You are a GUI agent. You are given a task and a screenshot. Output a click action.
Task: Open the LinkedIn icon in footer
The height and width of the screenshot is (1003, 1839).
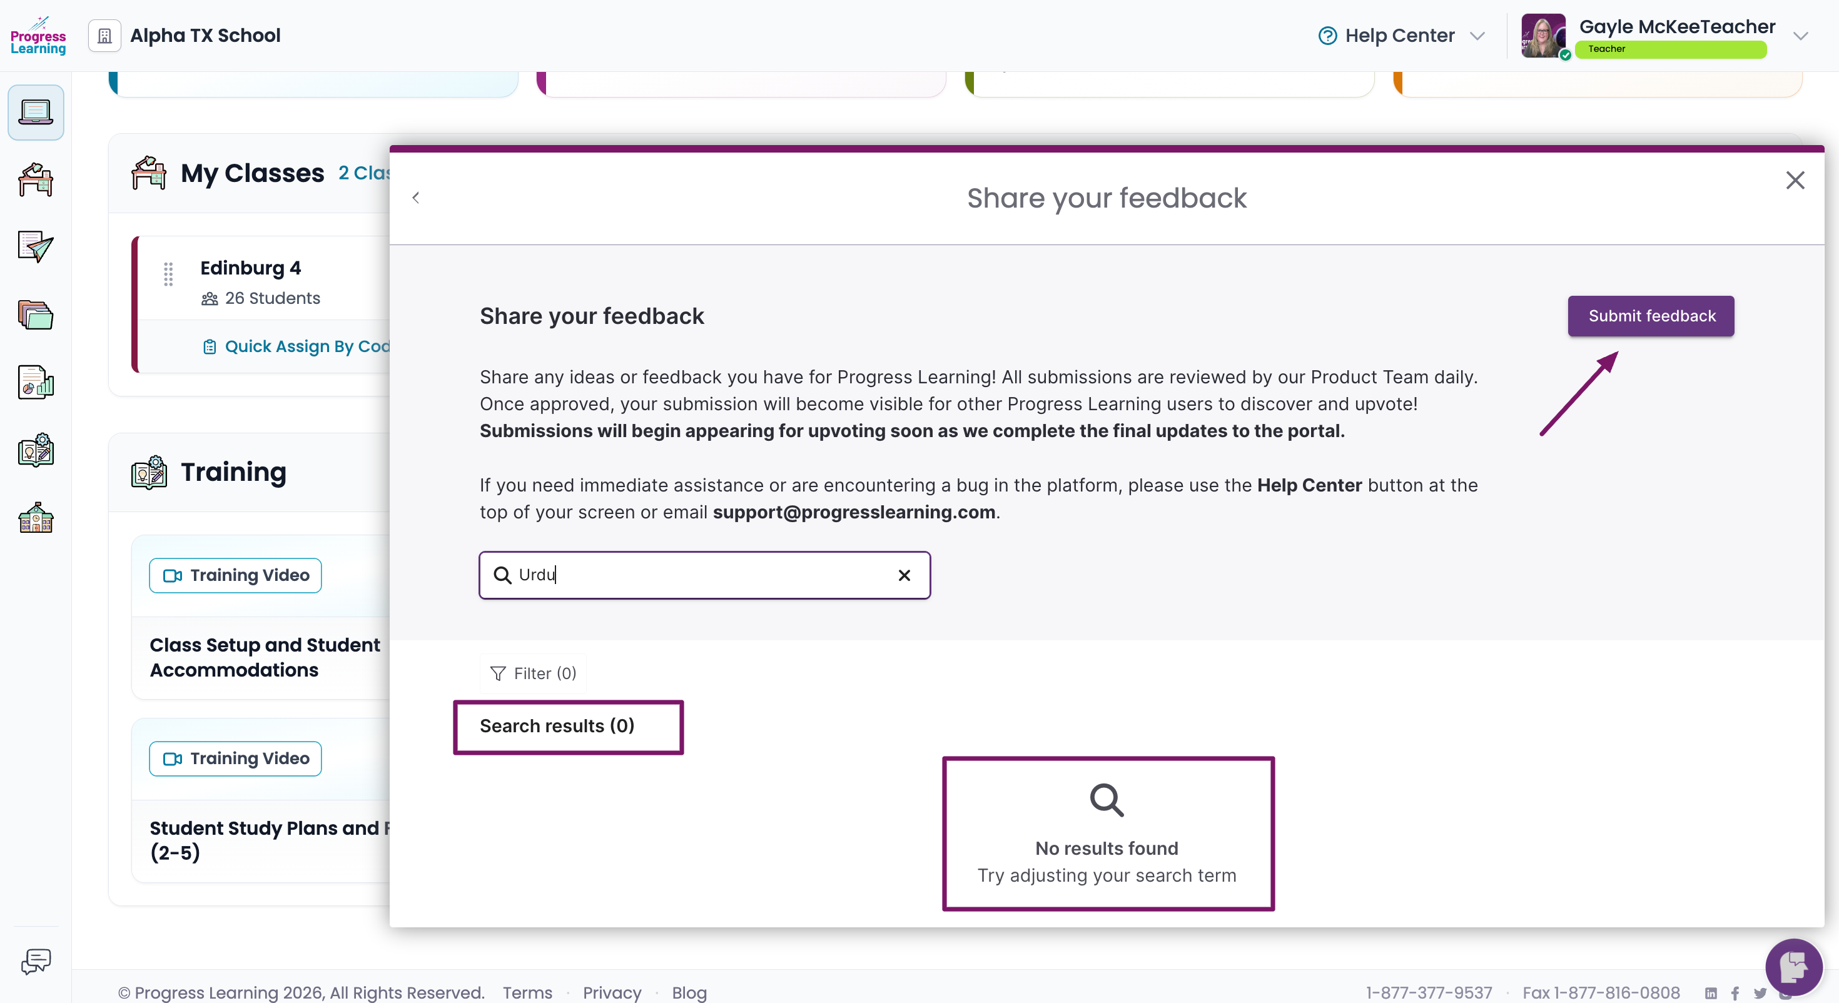point(1711,993)
